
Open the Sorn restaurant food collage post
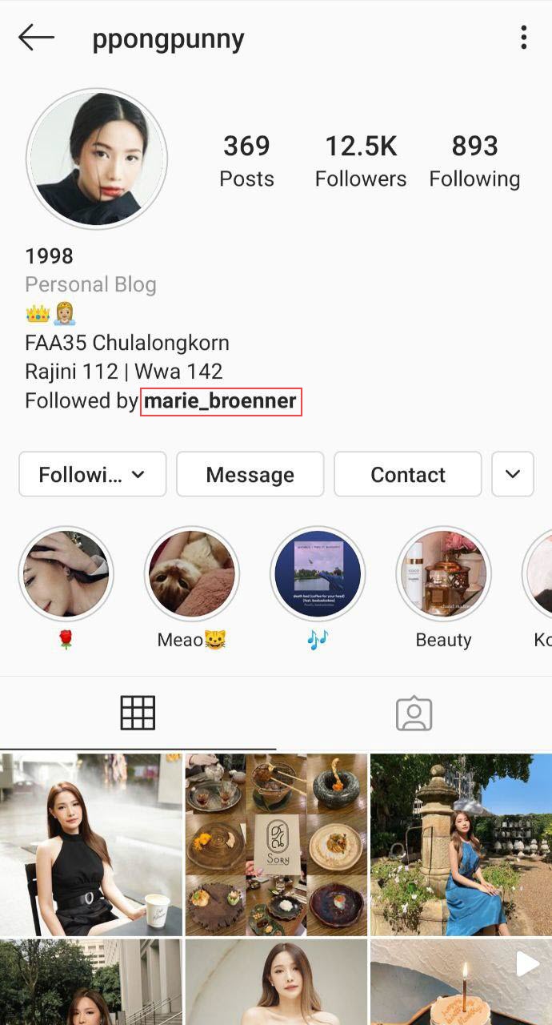pos(276,844)
